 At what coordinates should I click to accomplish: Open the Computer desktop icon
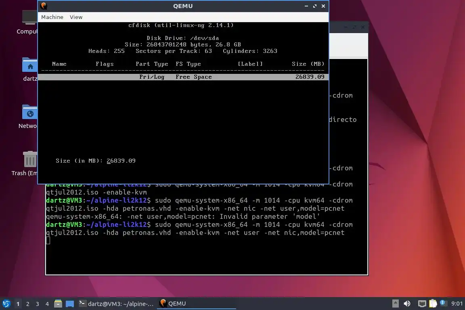click(29, 22)
